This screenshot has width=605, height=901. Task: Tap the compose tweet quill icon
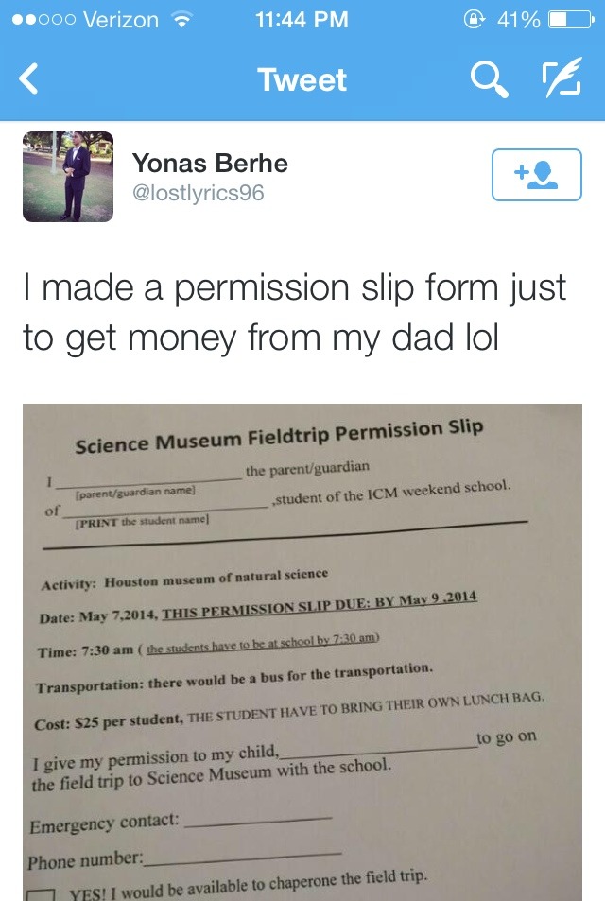coord(562,77)
